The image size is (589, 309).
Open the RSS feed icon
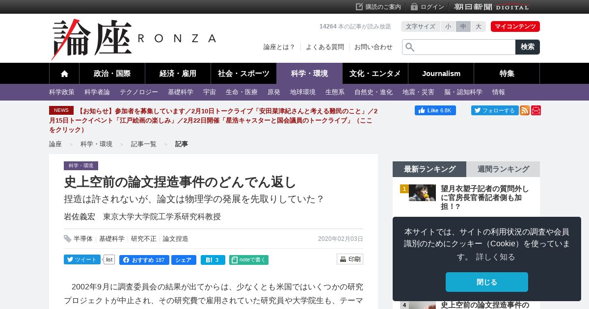tap(525, 110)
